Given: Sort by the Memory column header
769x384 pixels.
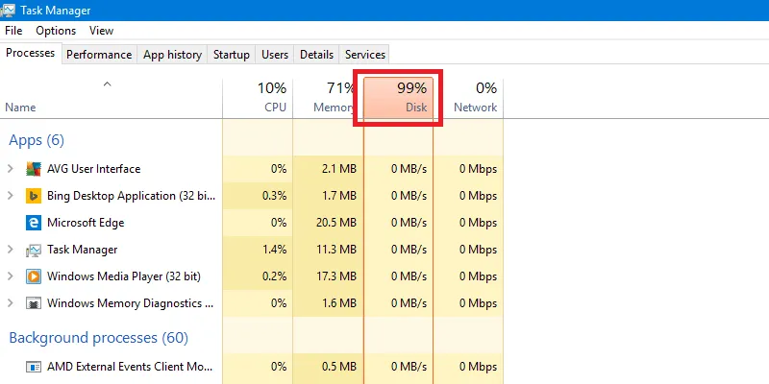Looking at the screenshot, I should click(x=328, y=99).
